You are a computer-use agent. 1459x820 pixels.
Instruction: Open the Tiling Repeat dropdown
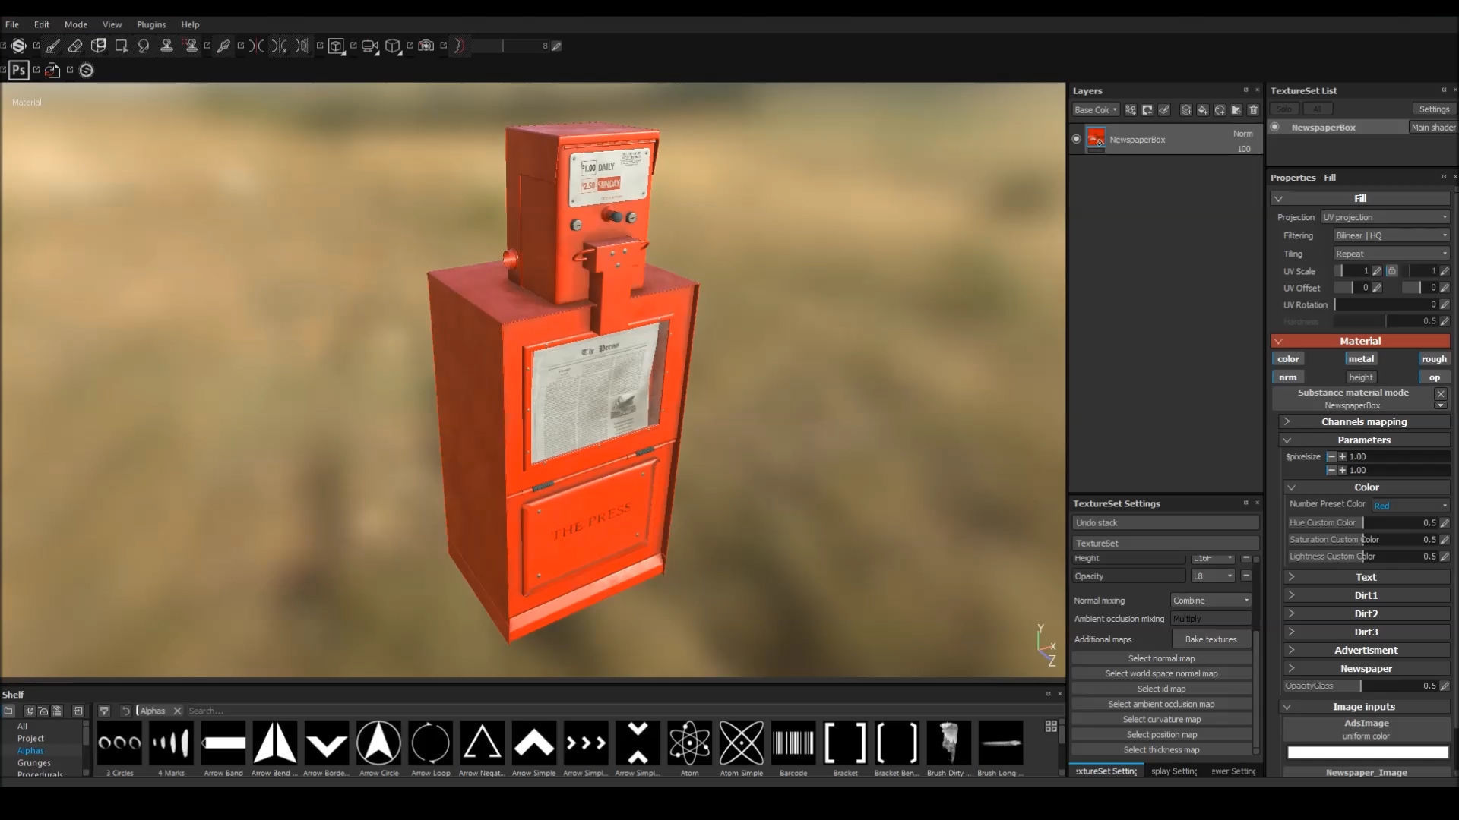pos(1391,254)
